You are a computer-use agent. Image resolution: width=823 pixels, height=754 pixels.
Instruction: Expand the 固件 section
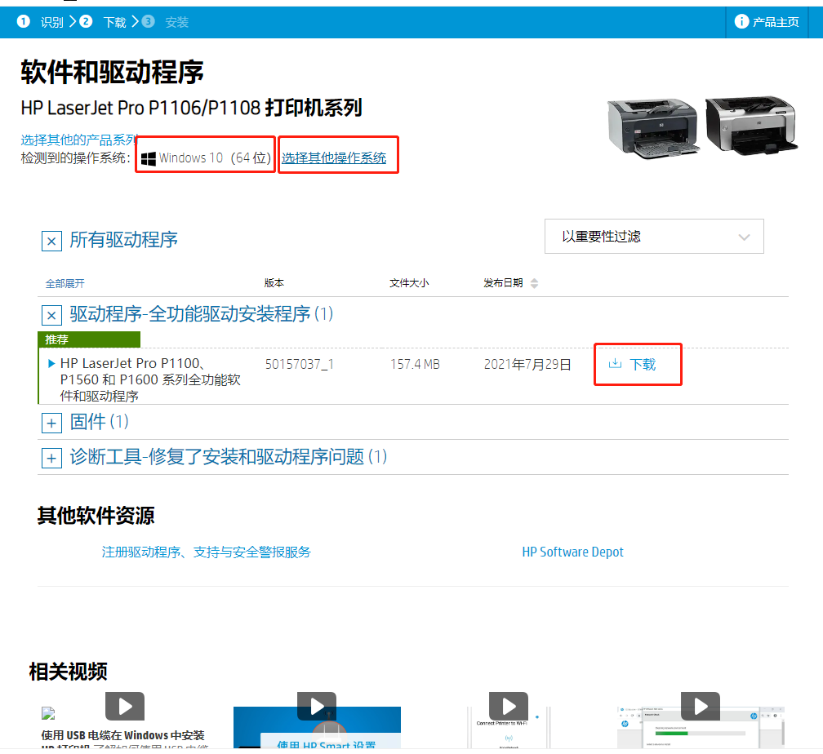point(51,423)
